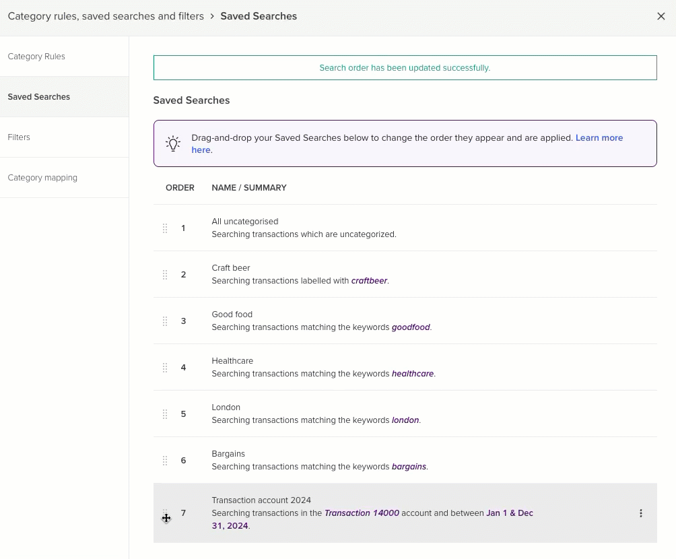Click drag handle beside Craft beer row
Image resolution: width=676 pixels, height=559 pixels.
click(165, 275)
